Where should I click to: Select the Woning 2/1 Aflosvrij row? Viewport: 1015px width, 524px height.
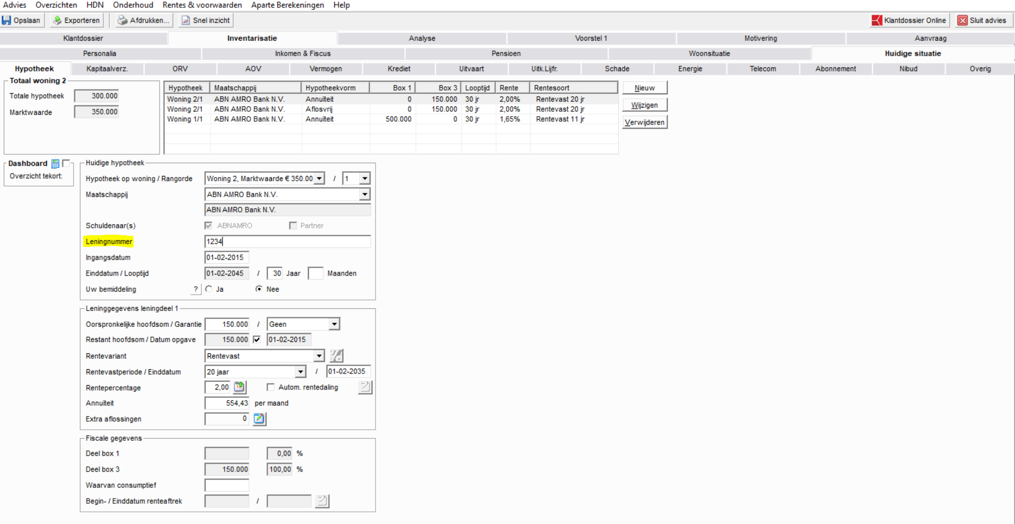tap(391, 109)
